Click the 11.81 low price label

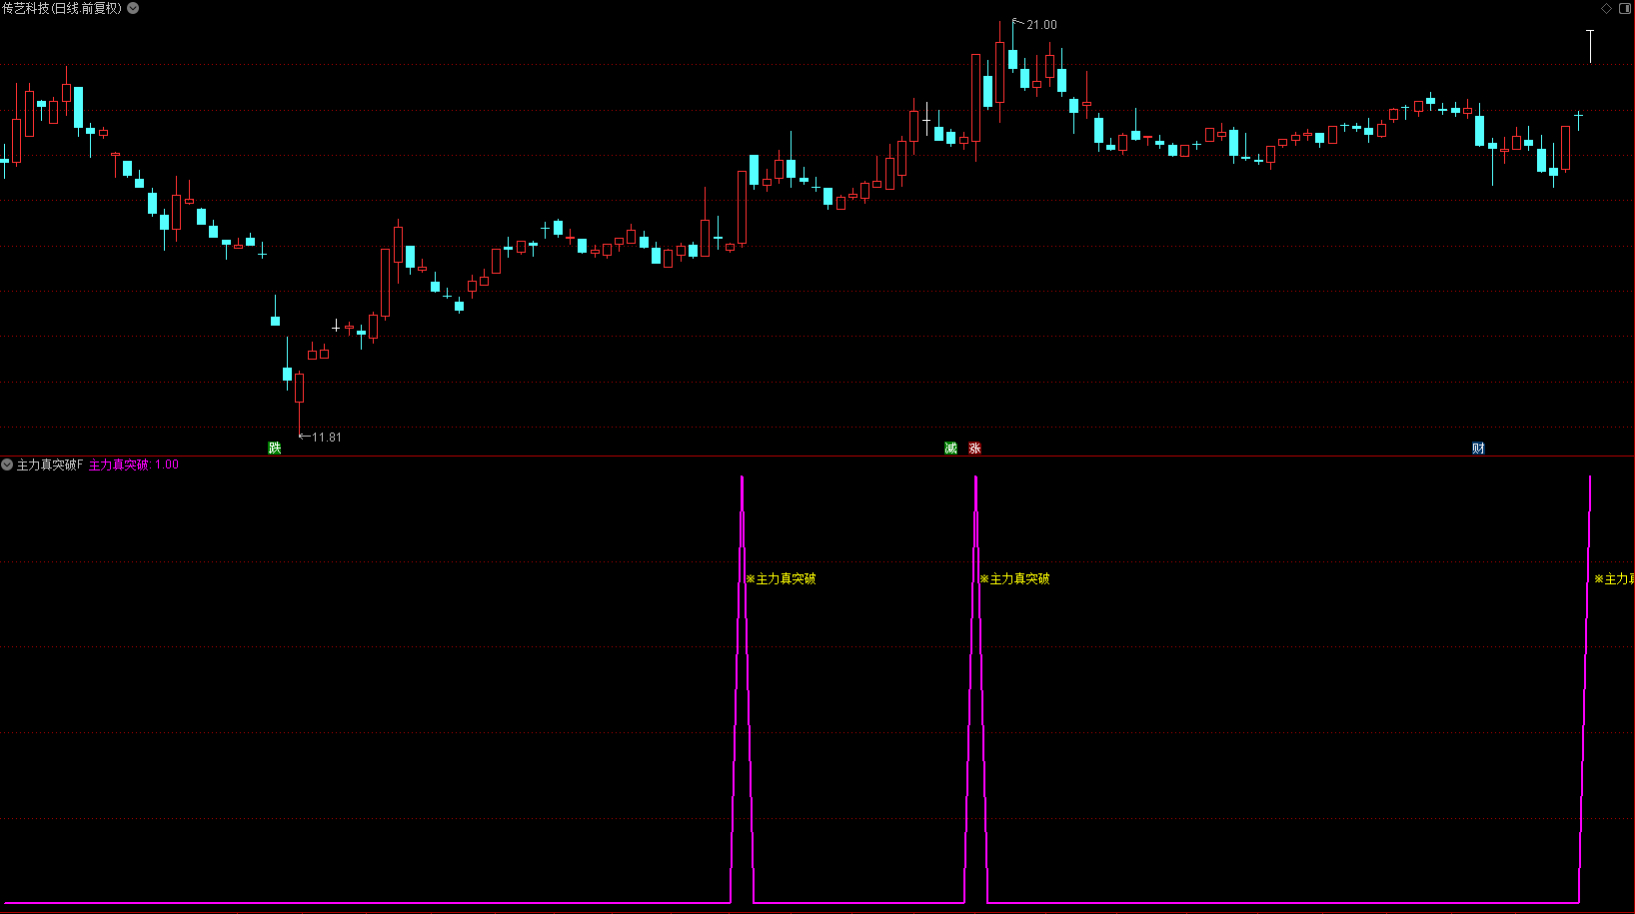327,438
